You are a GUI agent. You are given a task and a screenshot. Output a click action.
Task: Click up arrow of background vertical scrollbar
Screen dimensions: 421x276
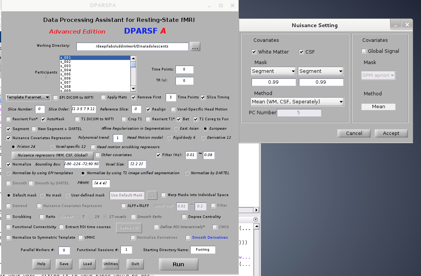click(x=256, y=226)
